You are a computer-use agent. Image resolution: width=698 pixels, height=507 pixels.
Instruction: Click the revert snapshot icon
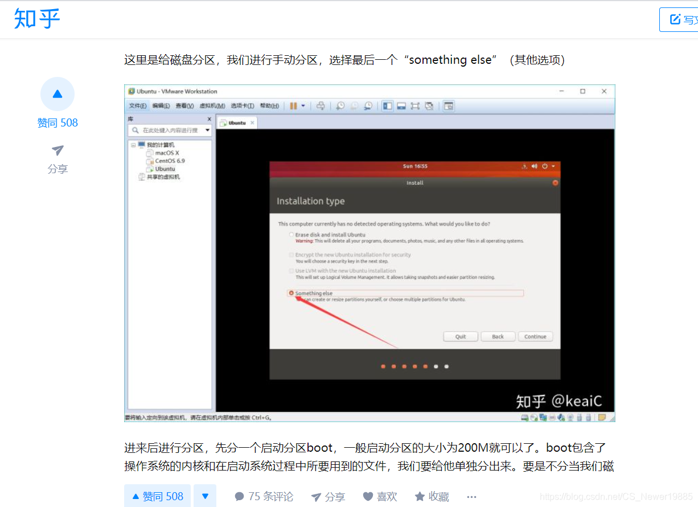[354, 106]
